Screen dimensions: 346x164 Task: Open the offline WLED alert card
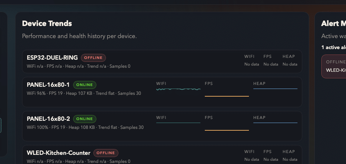tap(335, 66)
